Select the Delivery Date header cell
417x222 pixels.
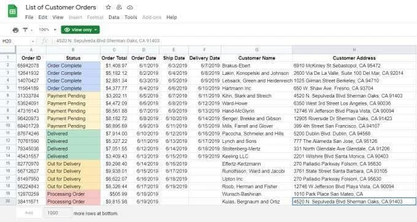click(204, 58)
